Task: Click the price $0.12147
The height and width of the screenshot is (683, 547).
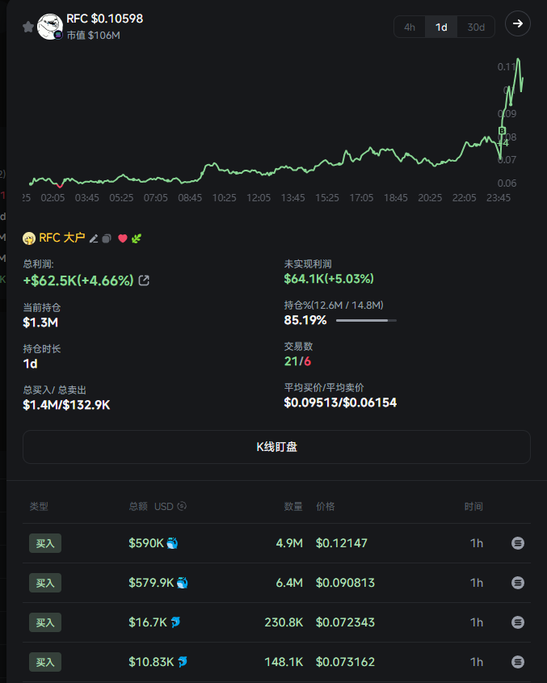Action: coord(342,543)
